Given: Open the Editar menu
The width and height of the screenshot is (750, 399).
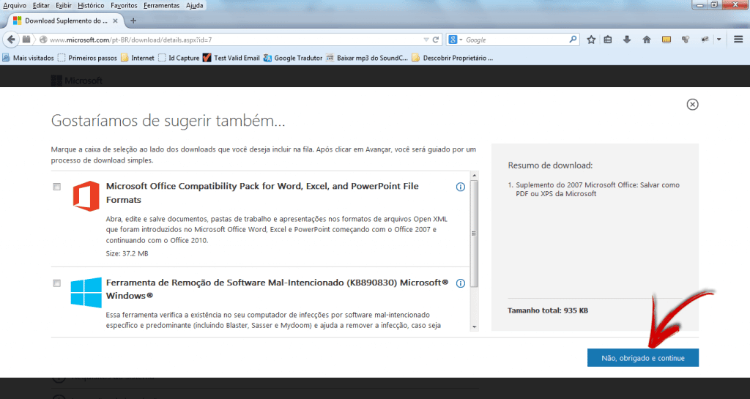Looking at the screenshot, I should [41, 5].
